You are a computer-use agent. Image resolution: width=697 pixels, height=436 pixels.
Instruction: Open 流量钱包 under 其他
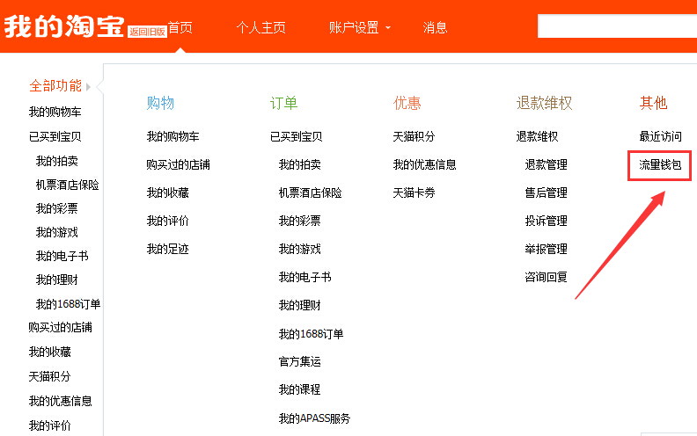pyautogui.click(x=660, y=164)
